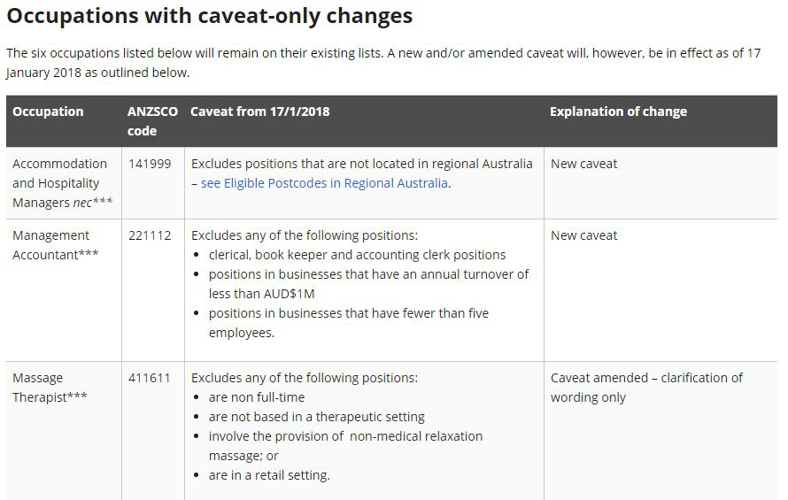This screenshot has height=500, width=788.
Task: Click the clerical, book keeper bullet text
Action: pyautogui.click(x=358, y=255)
